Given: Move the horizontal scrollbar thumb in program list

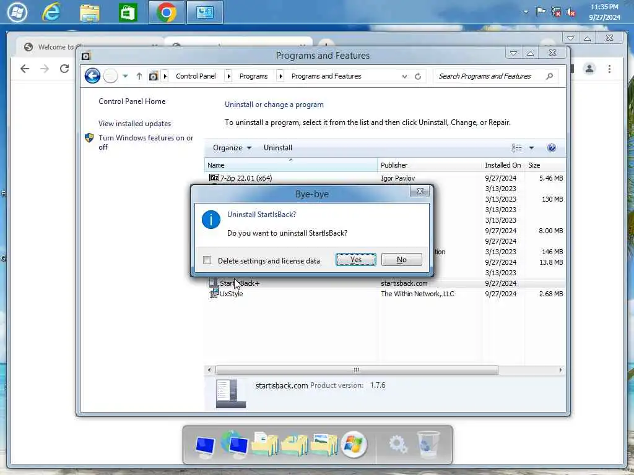Looking at the screenshot, I should point(357,370).
